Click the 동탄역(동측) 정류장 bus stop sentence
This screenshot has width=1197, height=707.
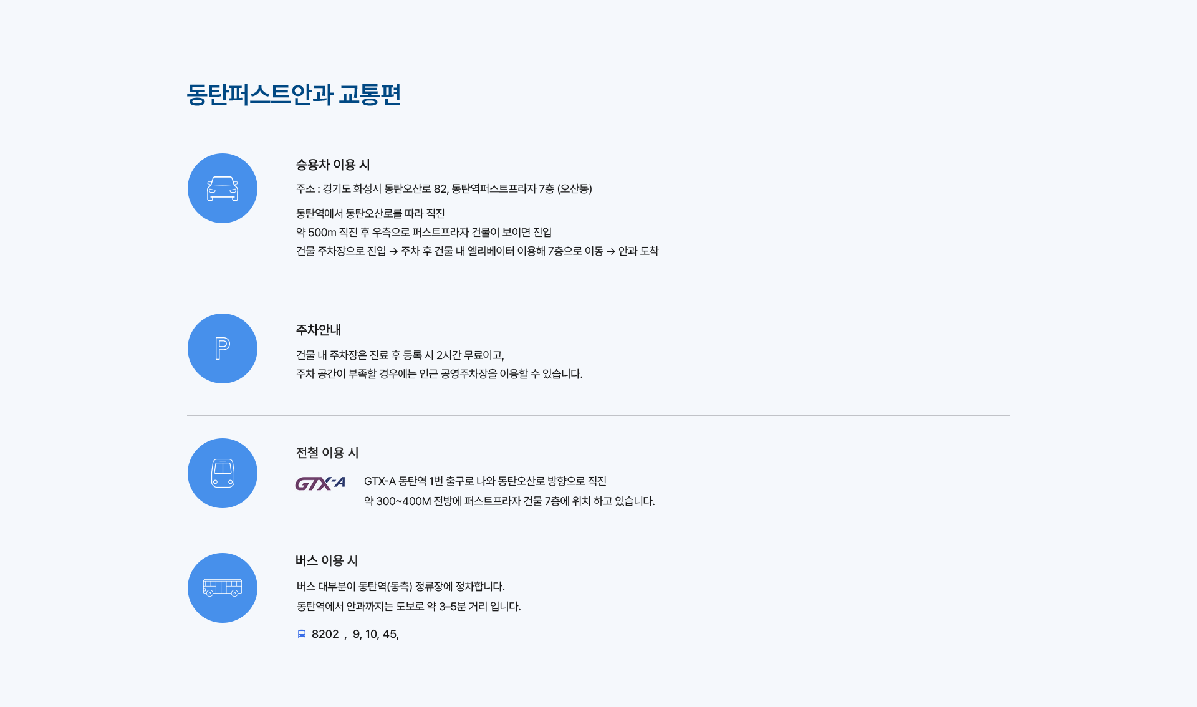[x=401, y=587]
